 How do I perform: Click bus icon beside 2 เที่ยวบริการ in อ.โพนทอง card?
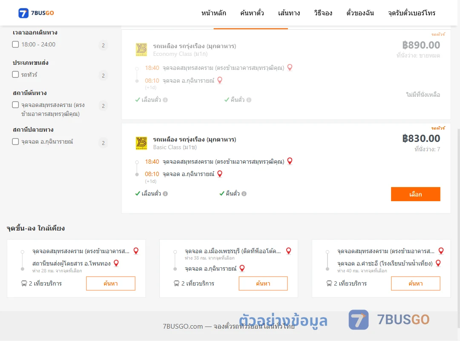coord(24,283)
